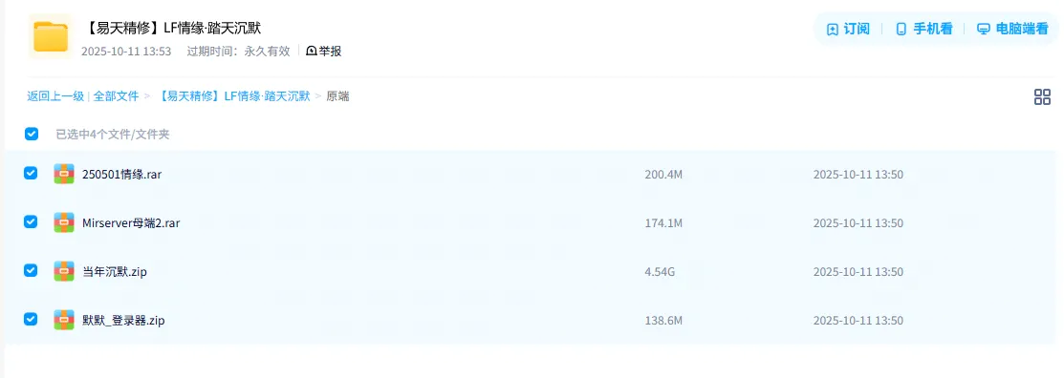Report the share via 举报

pos(324,51)
